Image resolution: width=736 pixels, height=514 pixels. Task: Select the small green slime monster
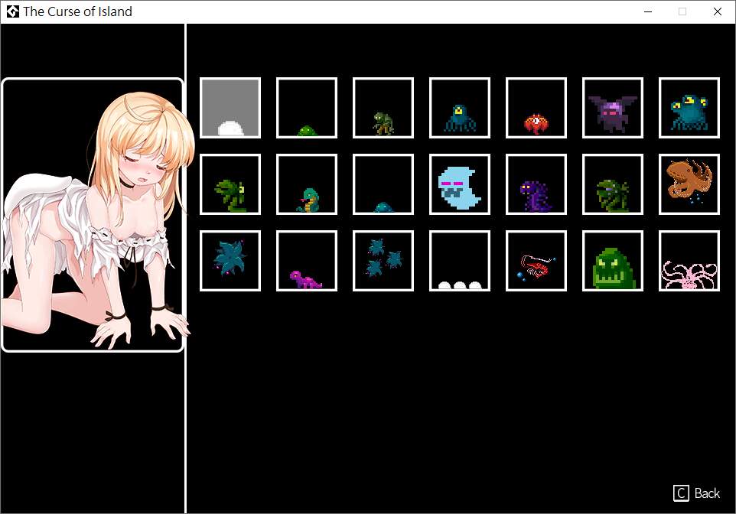307,108
